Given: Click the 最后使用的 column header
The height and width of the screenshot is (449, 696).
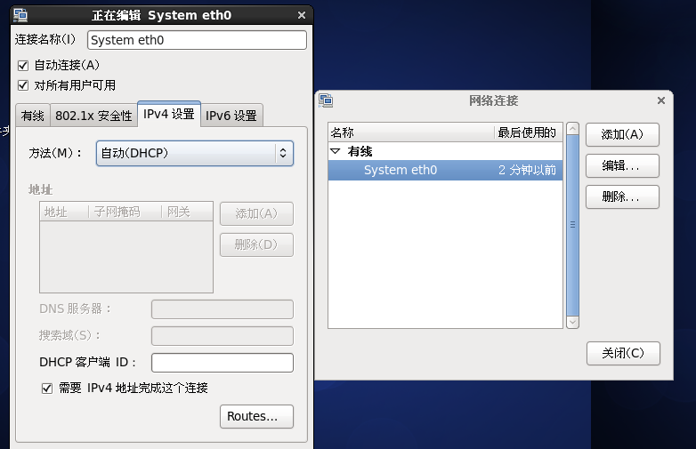Looking at the screenshot, I should (x=529, y=132).
